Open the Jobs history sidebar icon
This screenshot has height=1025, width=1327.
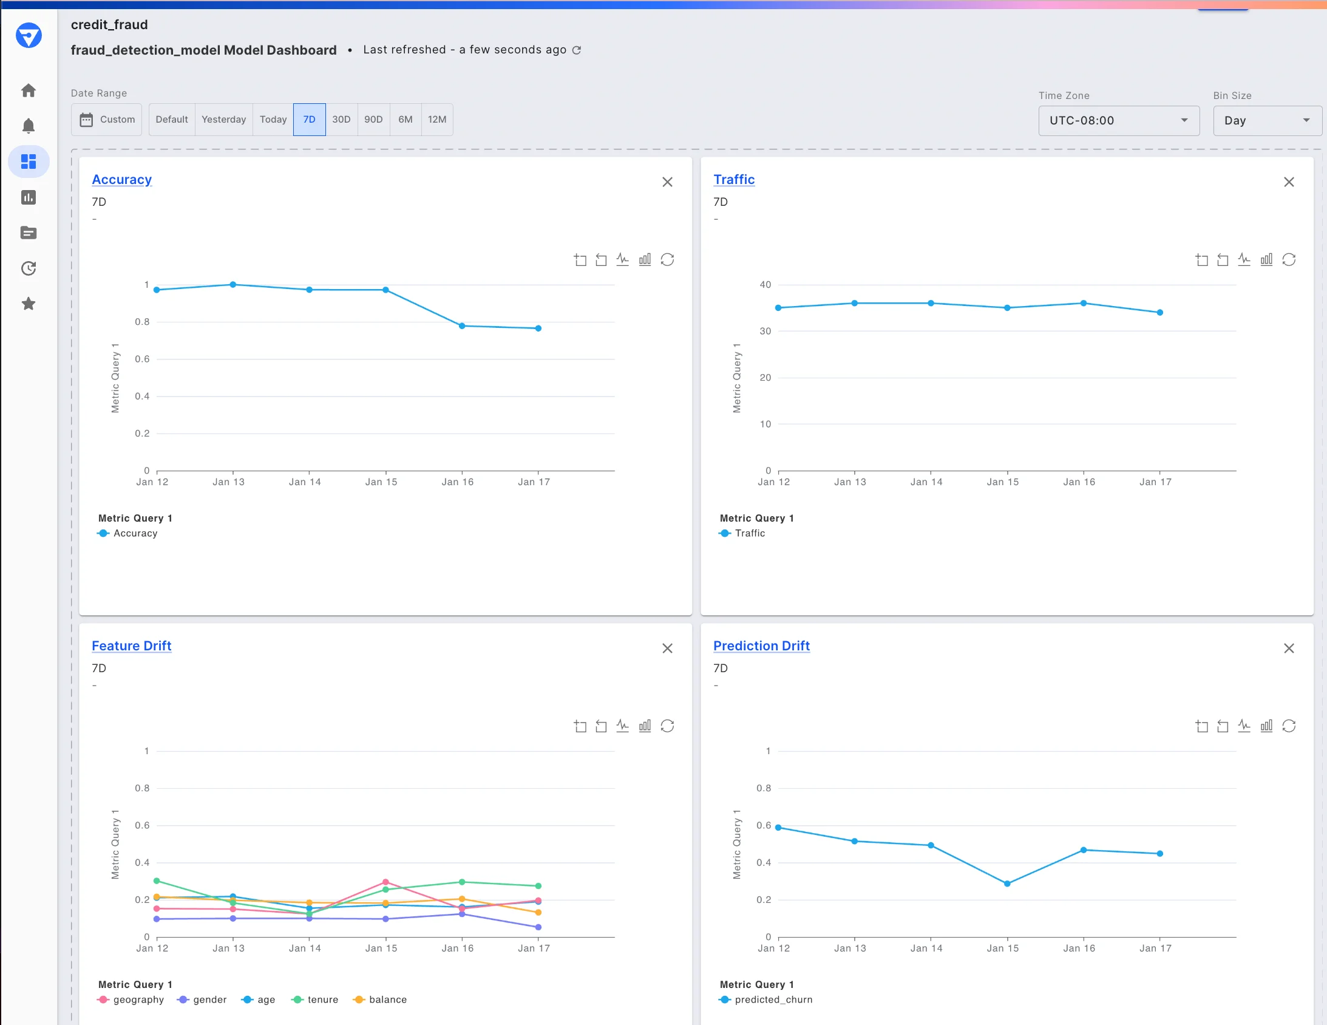pyautogui.click(x=29, y=268)
